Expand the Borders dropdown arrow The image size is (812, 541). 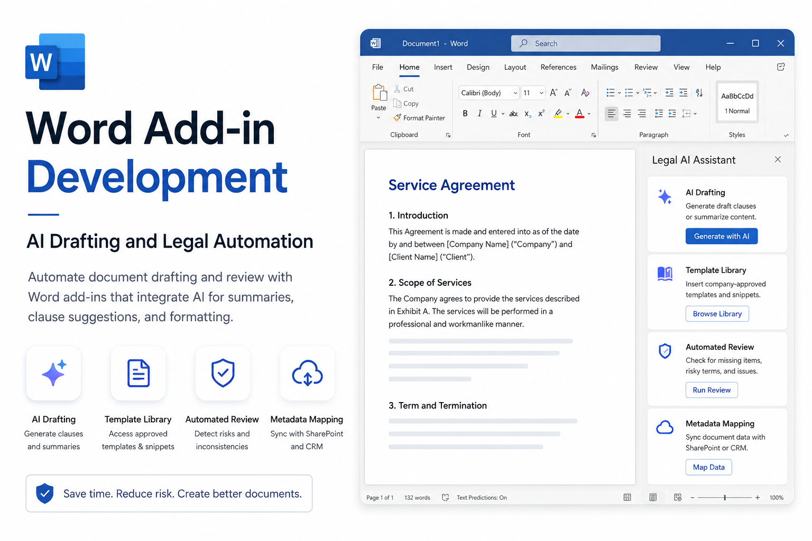pyautogui.click(x=695, y=114)
